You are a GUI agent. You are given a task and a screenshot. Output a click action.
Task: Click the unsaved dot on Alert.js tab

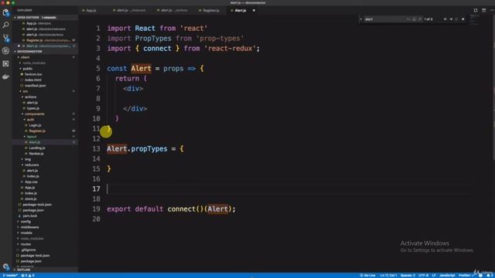point(254,10)
